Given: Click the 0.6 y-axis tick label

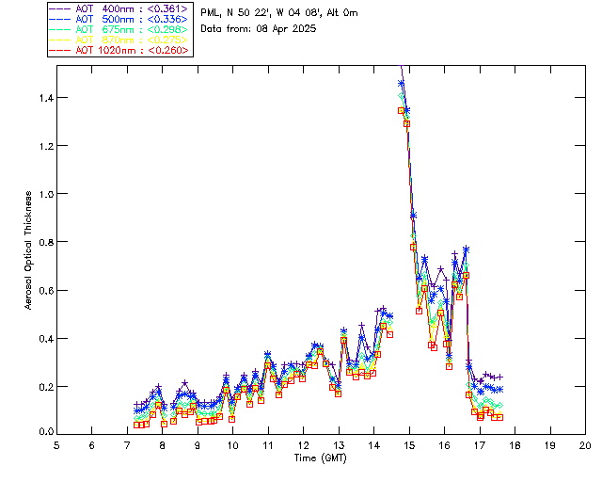Looking at the screenshot, I should coord(46,291).
